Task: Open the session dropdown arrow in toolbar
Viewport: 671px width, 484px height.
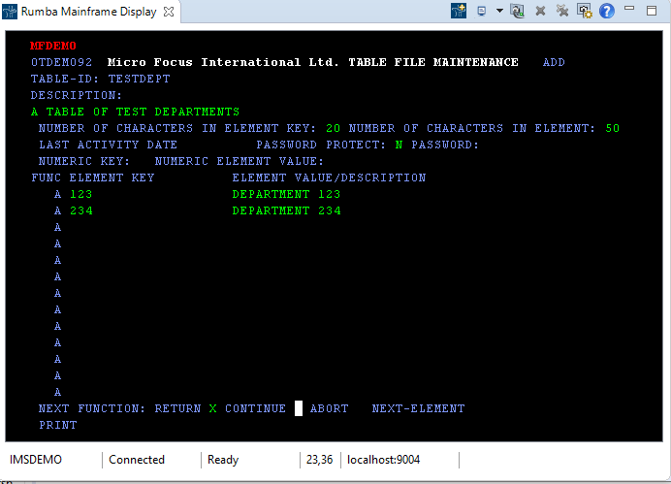Action: tap(499, 11)
